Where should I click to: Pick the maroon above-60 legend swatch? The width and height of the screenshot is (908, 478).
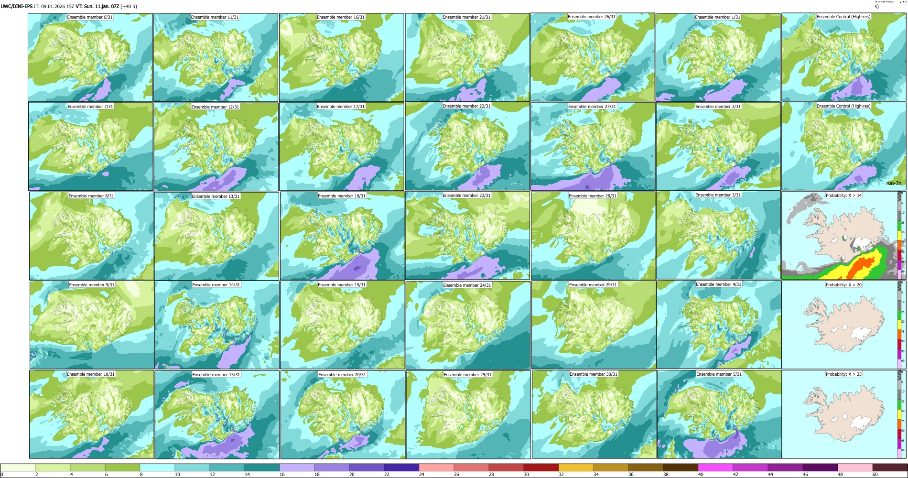[x=890, y=467]
